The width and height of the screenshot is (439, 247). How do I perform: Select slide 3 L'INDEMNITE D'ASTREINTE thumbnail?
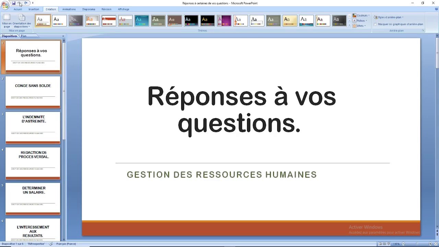coord(33,128)
